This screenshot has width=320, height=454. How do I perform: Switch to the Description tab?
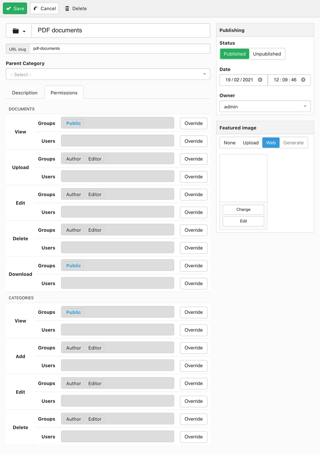[x=25, y=92]
